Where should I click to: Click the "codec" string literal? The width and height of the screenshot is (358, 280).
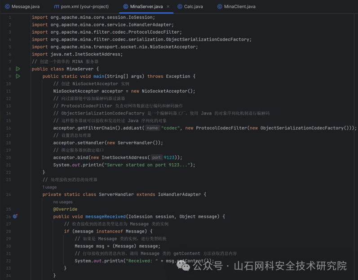171,128
